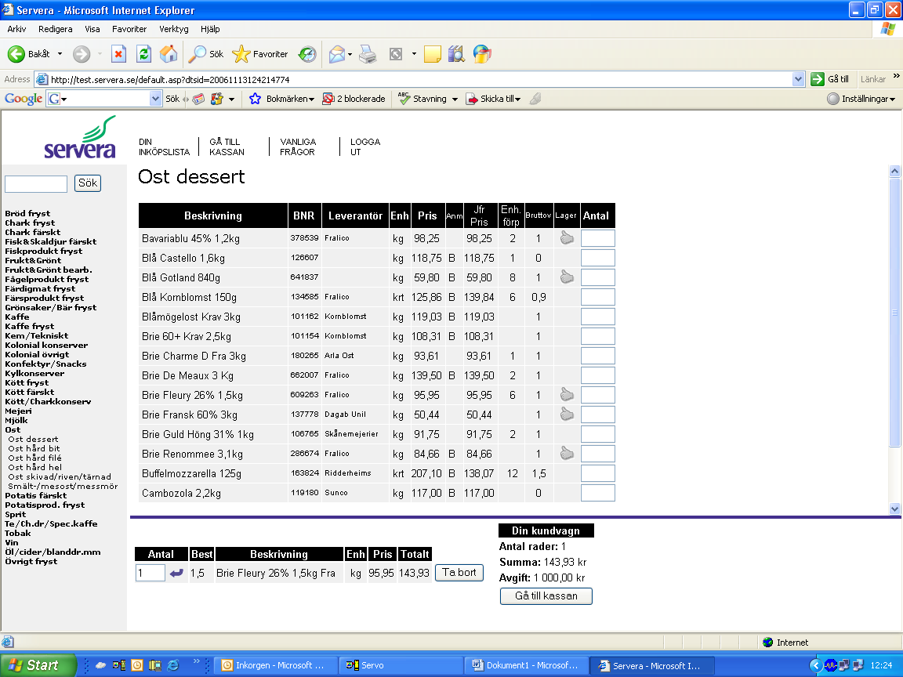Open the Hjälp menu
This screenshot has width=903, height=677.
pos(210,29)
